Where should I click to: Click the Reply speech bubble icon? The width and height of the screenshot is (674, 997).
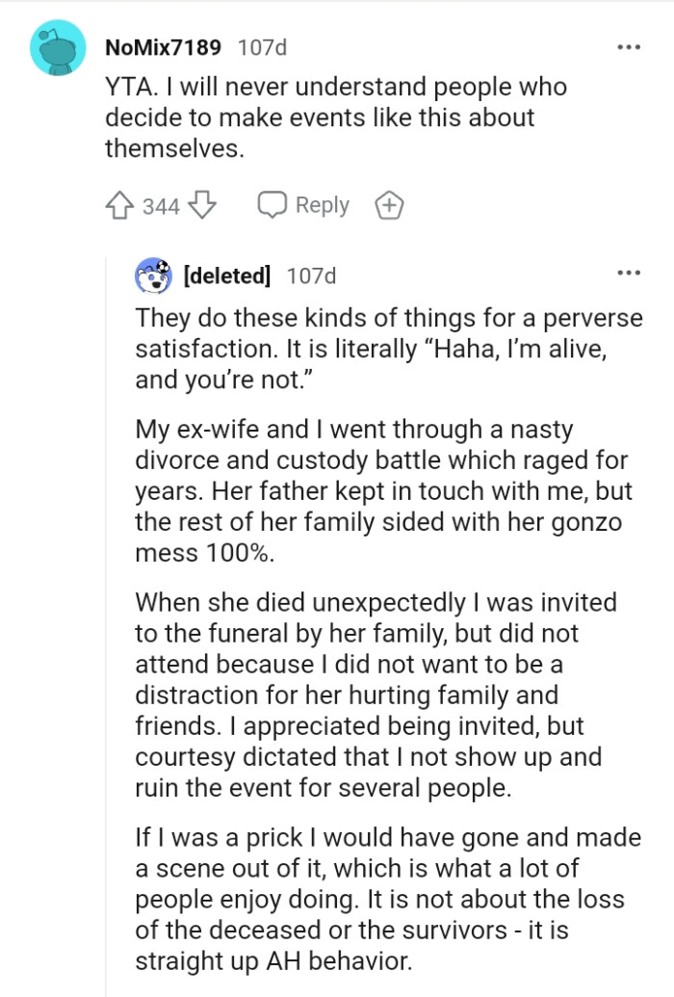pos(272,204)
